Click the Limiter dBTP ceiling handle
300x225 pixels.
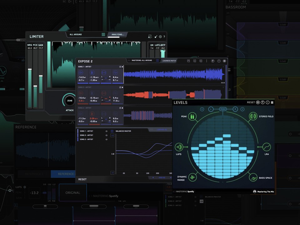coord(163,51)
